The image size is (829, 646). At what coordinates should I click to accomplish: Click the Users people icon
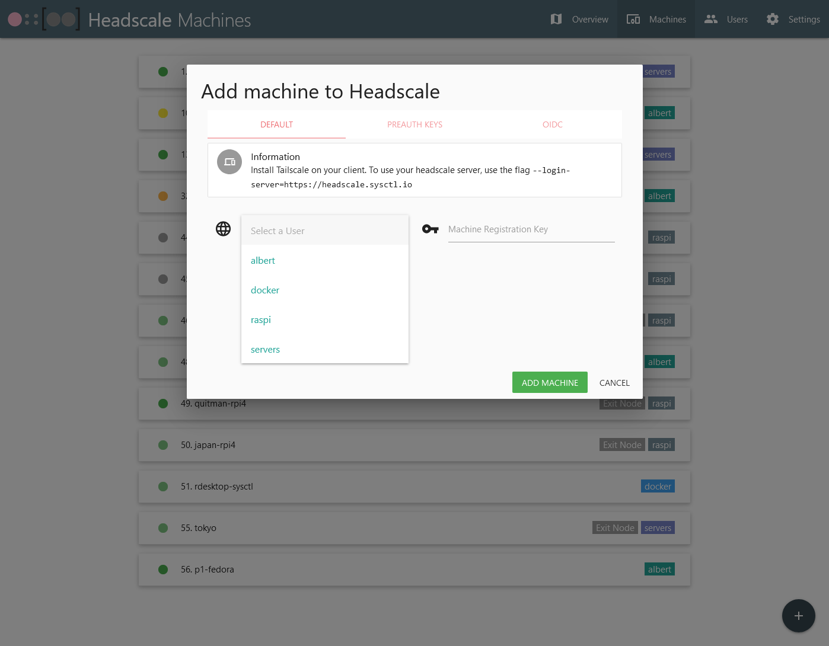(x=710, y=20)
